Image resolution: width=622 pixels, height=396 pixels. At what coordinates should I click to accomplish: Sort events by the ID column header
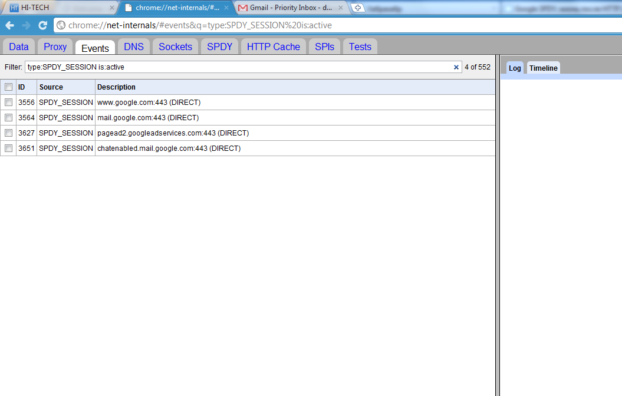click(22, 87)
